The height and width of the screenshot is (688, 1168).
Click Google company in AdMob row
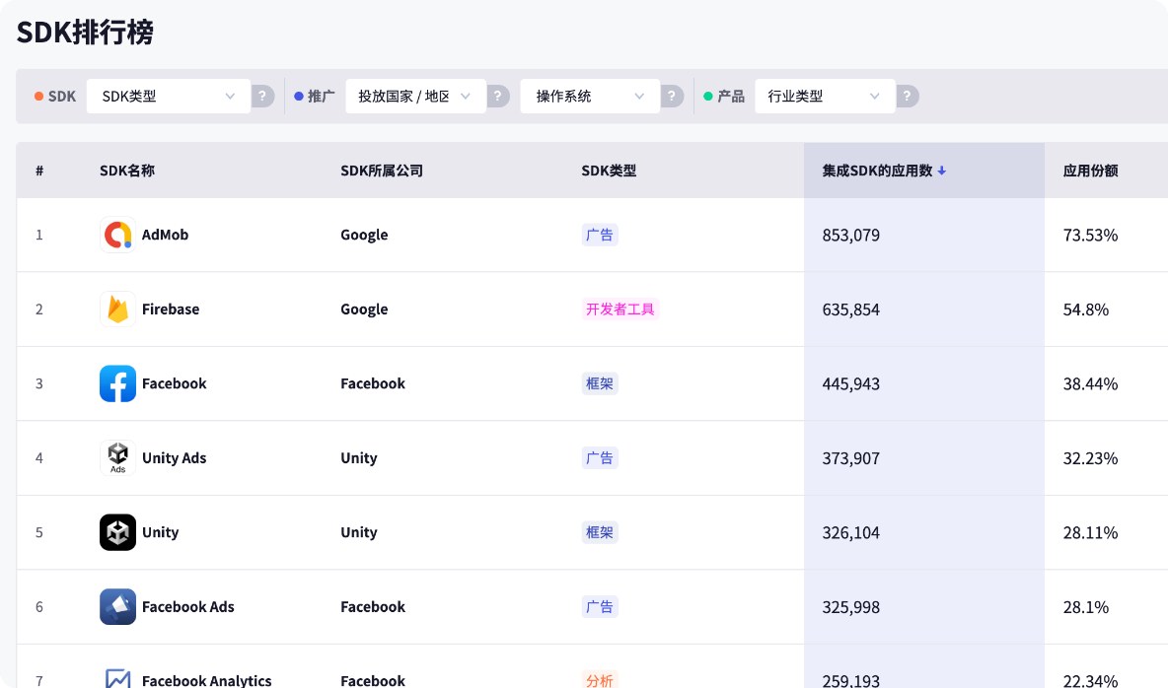(364, 235)
